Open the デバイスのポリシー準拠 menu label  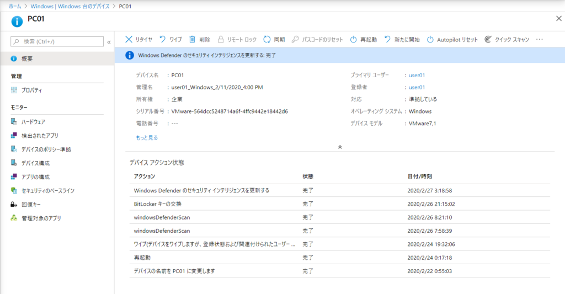tap(46, 149)
